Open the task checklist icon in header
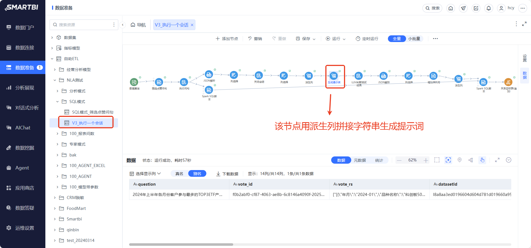Screen dimensions: 531x248 [476, 8]
